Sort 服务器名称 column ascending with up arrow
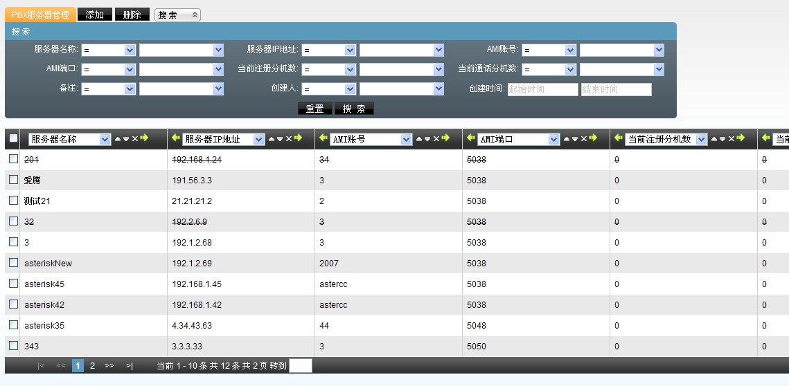The image size is (789, 386). click(117, 139)
